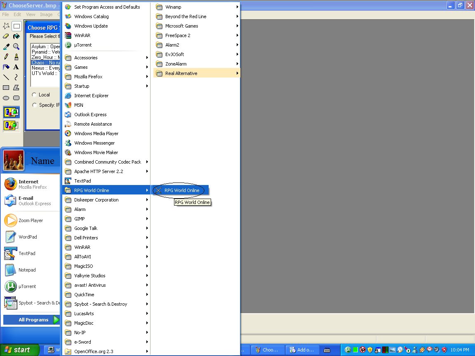
Task: Pick the Rectangle shape tool
Action: pyautogui.click(x=6, y=87)
